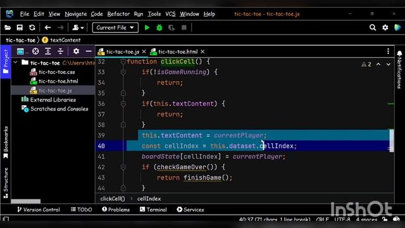Open the Edit menu
405x228 pixels.
pos(39,14)
